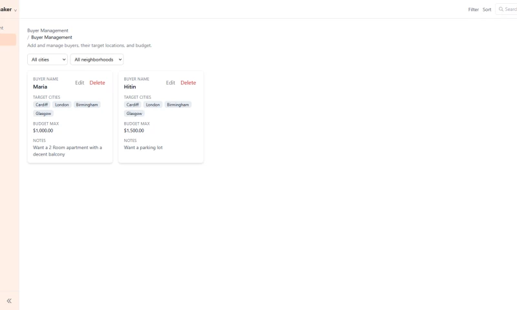Open the workspace name dropdown chevron

point(15,10)
